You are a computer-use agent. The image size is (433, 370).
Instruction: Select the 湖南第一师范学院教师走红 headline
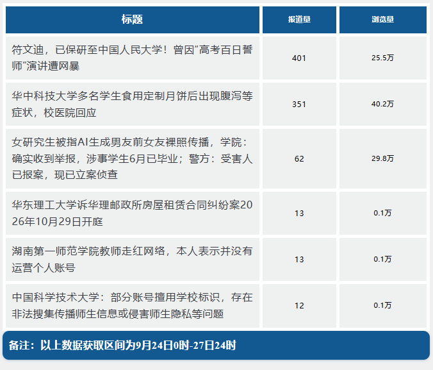coord(133,260)
